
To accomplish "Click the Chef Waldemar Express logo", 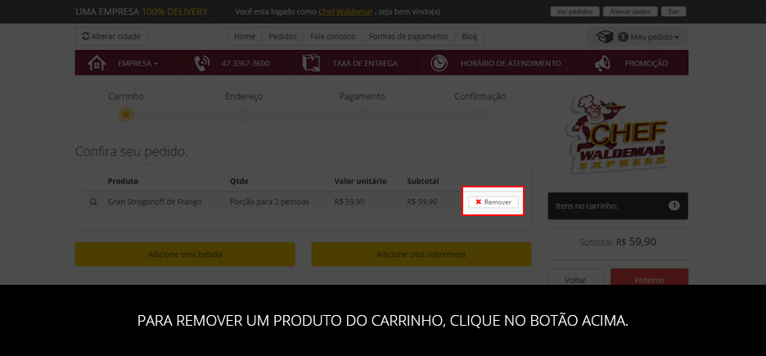I will [x=618, y=134].
